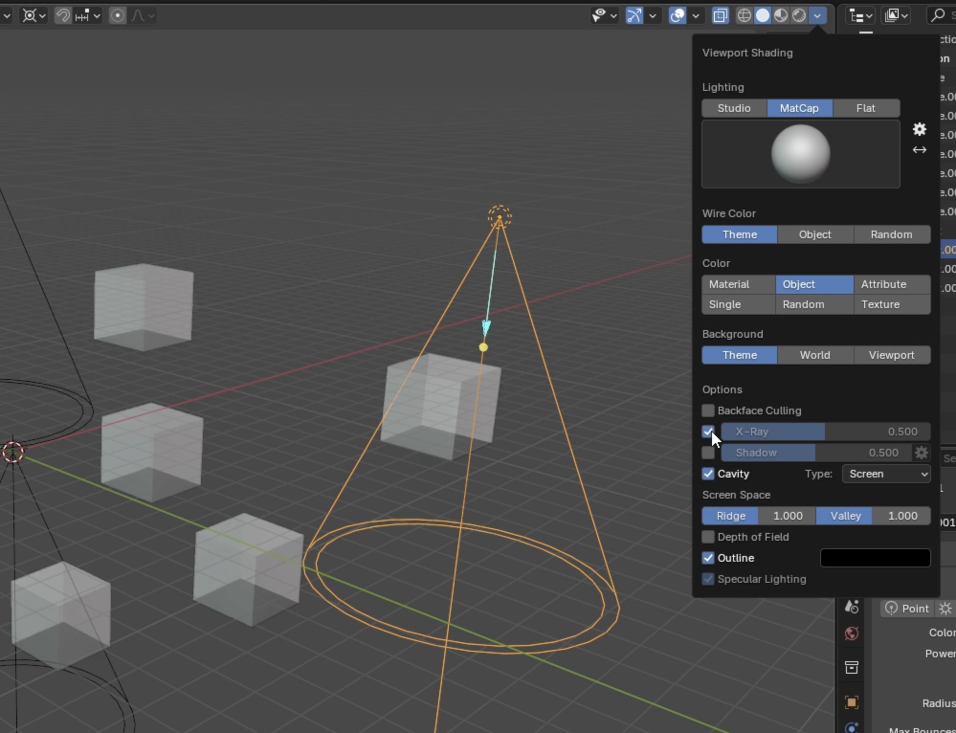
Task: Enable Backface Culling checkbox
Action: [x=708, y=411]
